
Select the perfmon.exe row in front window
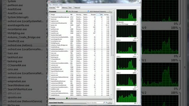[x=79, y=29]
